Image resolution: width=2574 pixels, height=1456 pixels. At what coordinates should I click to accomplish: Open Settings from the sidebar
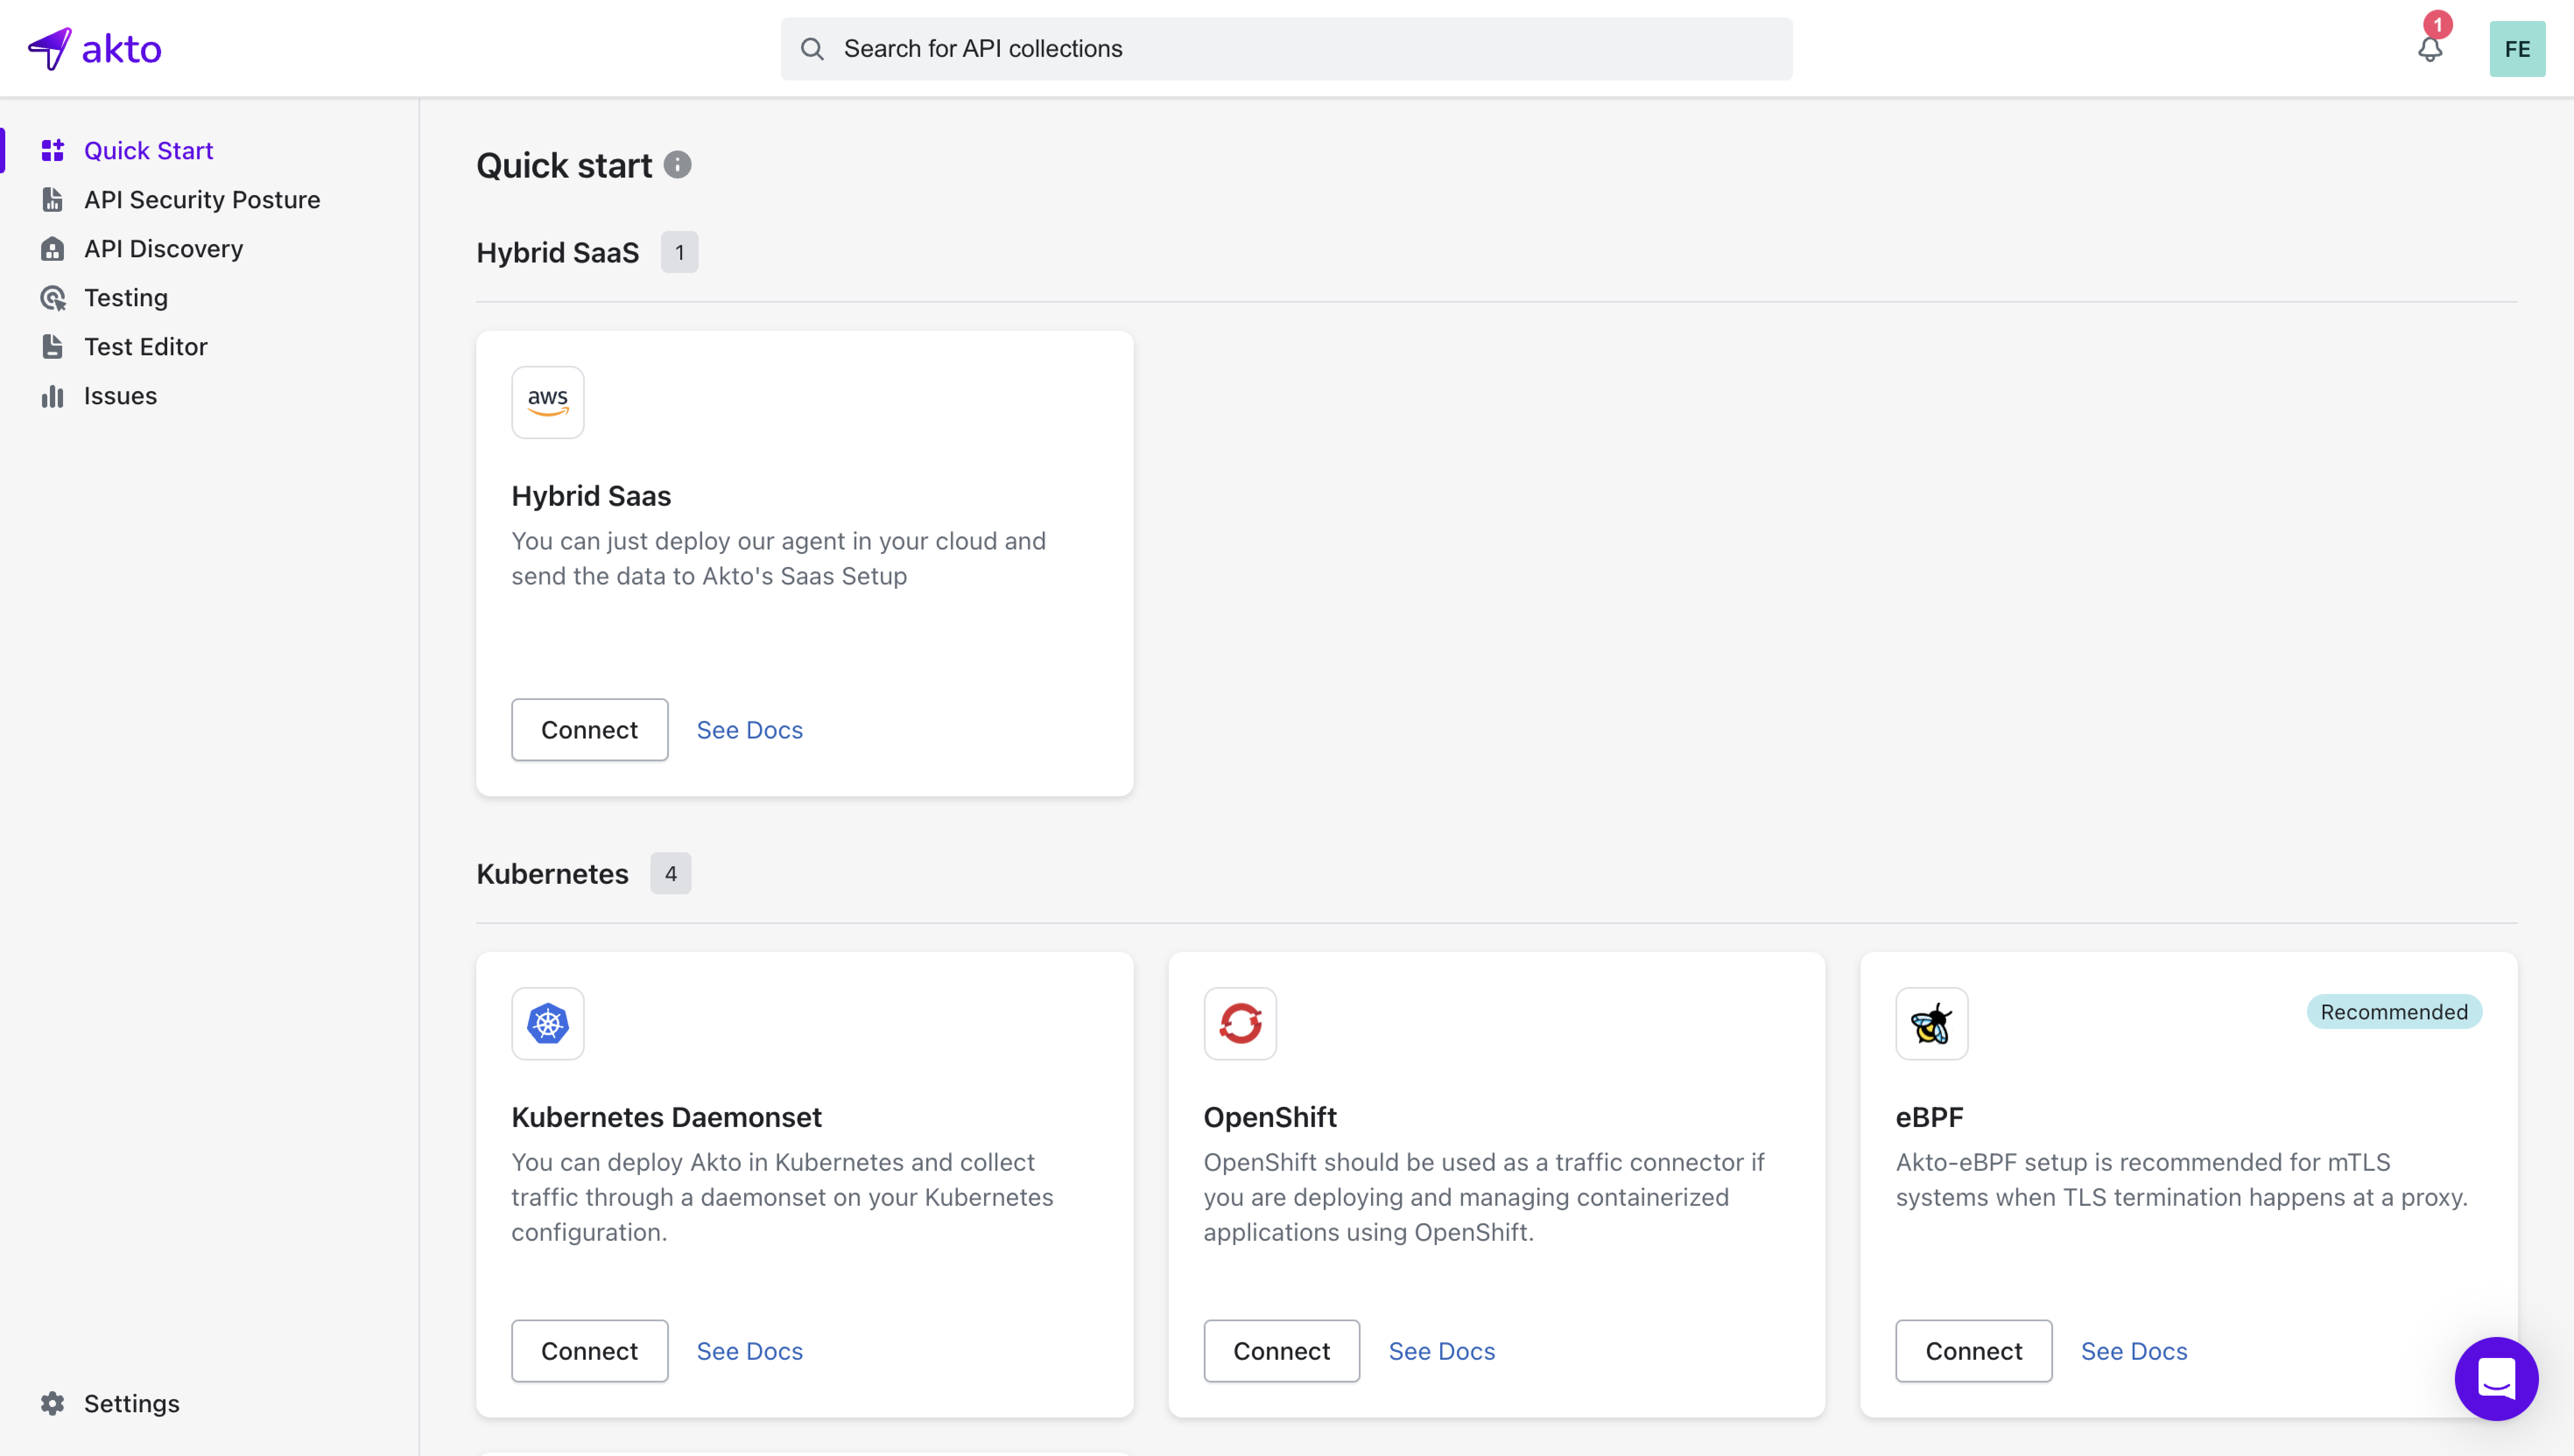point(131,1403)
